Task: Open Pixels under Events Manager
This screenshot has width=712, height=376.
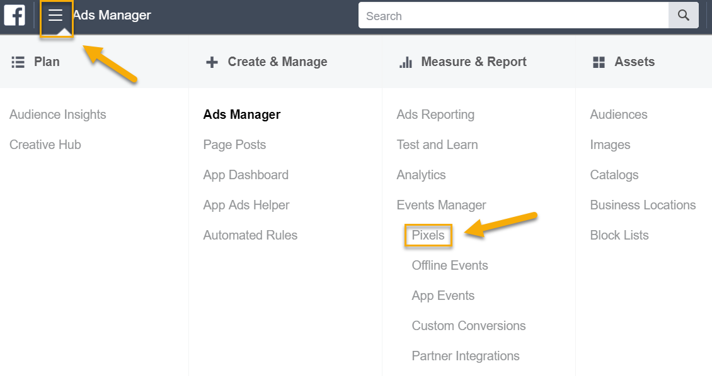Action: pyautogui.click(x=428, y=235)
